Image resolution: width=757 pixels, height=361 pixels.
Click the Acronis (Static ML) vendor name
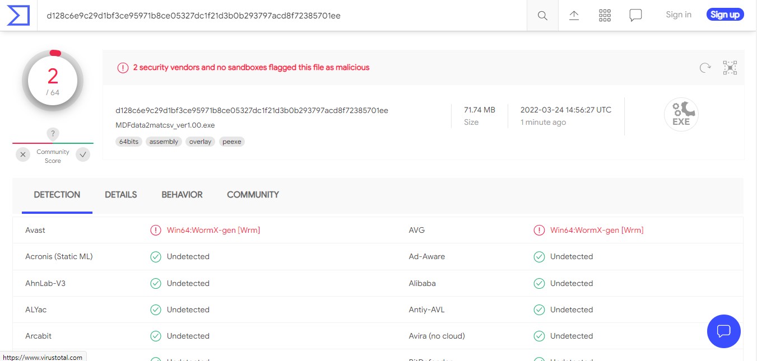pos(59,256)
